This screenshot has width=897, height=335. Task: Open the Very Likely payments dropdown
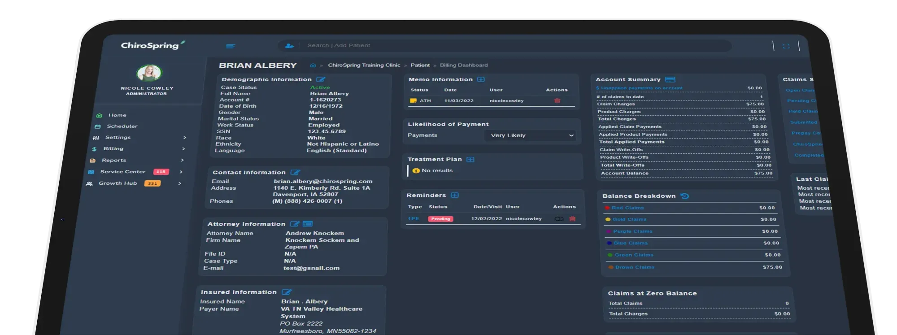click(x=530, y=135)
